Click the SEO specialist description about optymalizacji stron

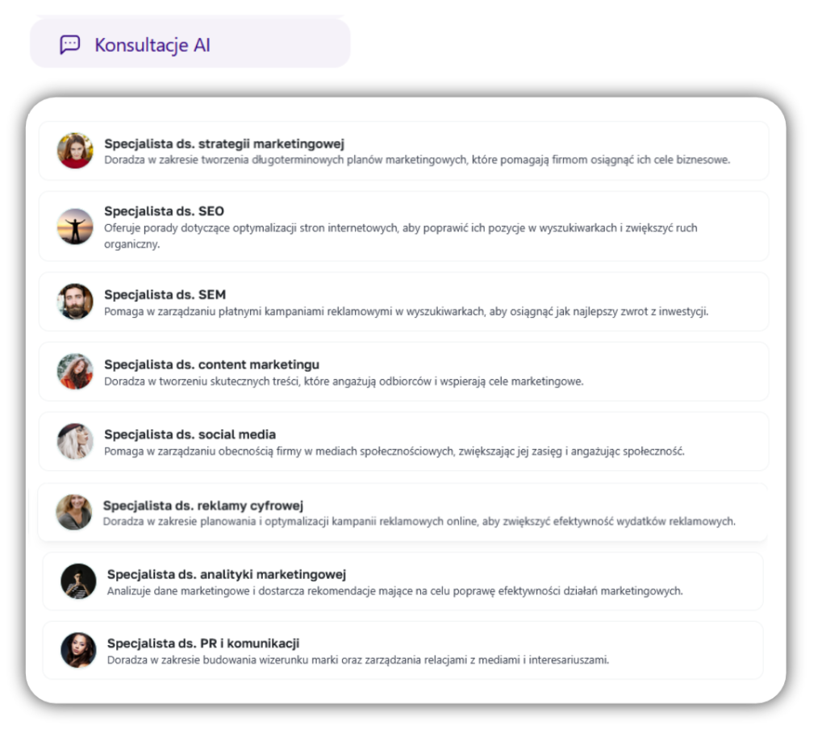401,236
